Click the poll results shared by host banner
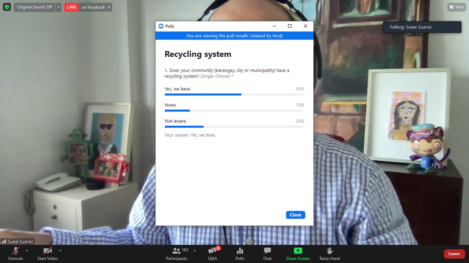This screenshot has width=469, height=263. pyautogui.click(x=234, y=36)
